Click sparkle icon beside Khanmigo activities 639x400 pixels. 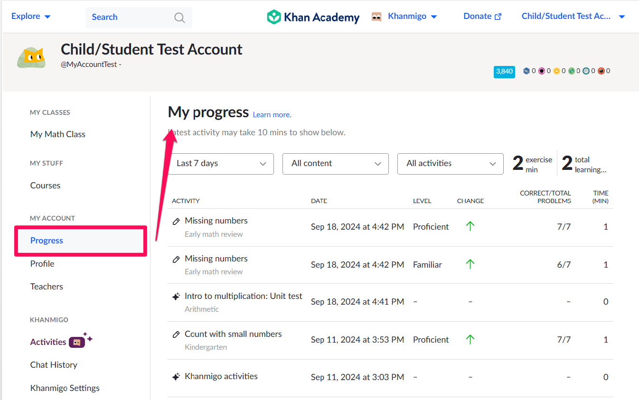click(176, 377)
